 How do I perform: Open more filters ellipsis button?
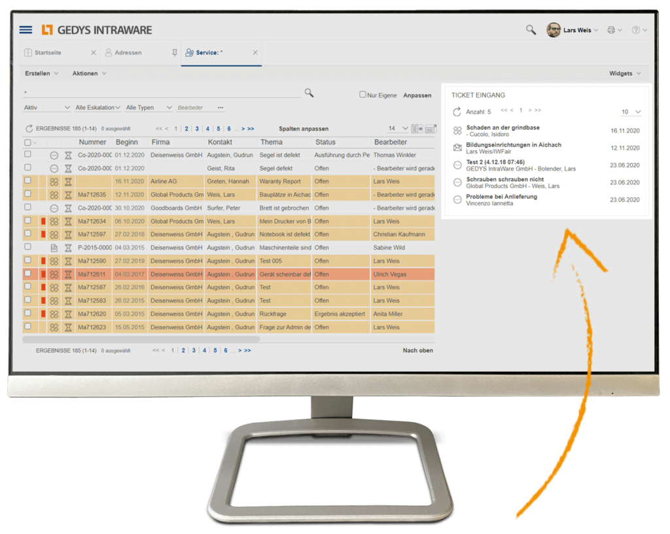220,108
